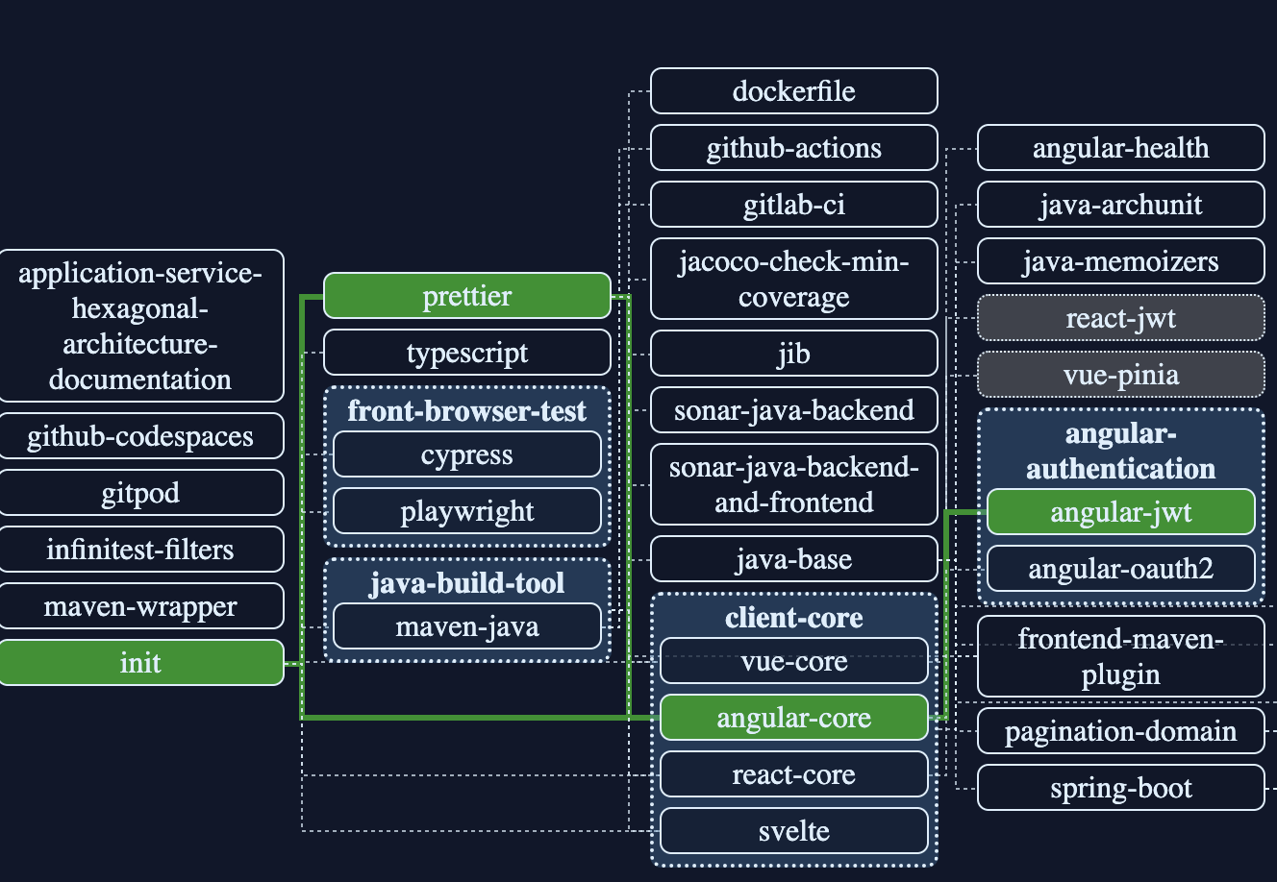Screen dimensions: 1277x882
Task: Pick the svelte module
Action: (x=793, y=831)
